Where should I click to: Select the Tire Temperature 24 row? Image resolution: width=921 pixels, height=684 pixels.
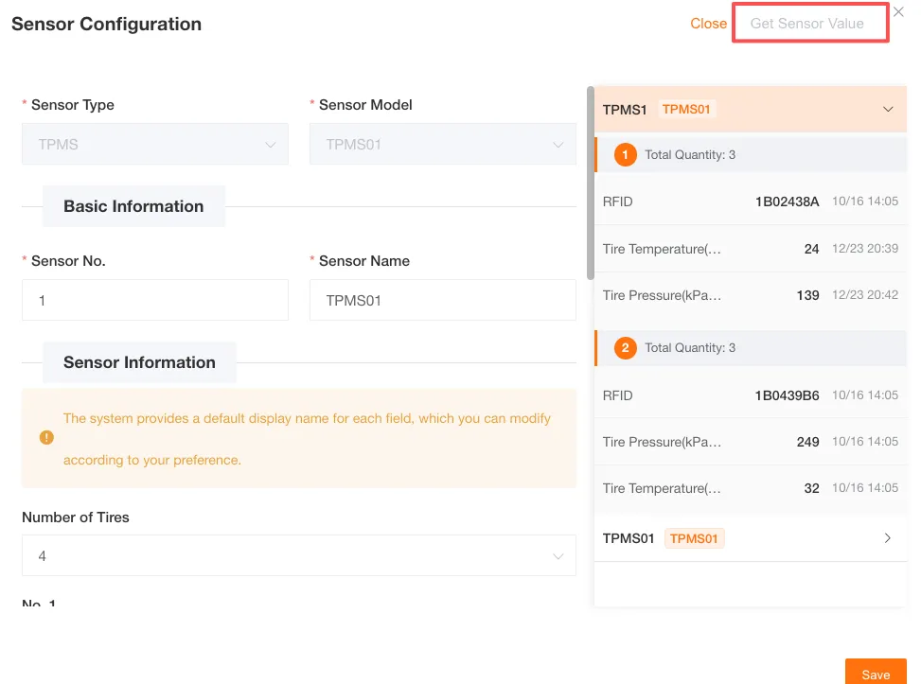pos(750,249)
